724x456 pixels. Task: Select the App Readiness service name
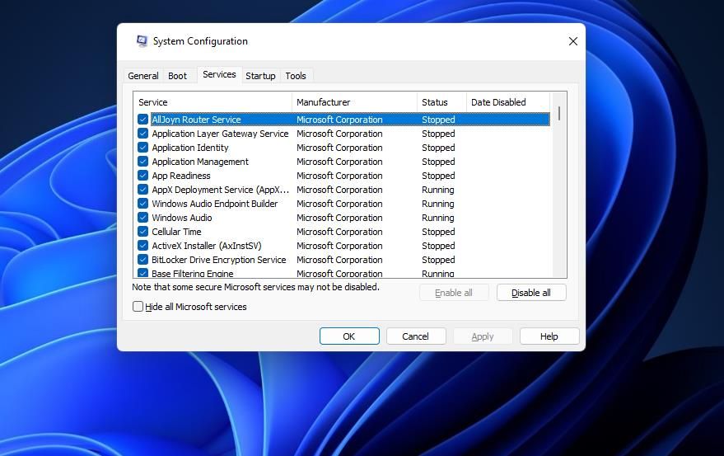(181, 176)
